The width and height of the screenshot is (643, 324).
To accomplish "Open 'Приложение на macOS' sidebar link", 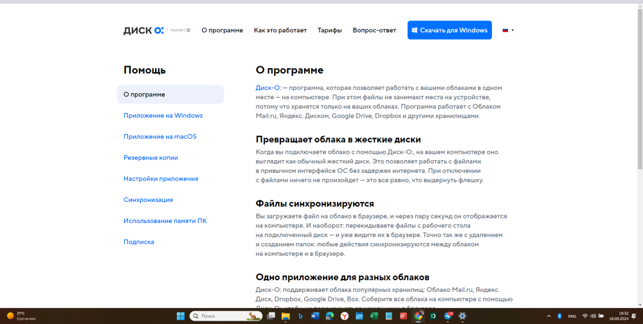I will (160, 136).
